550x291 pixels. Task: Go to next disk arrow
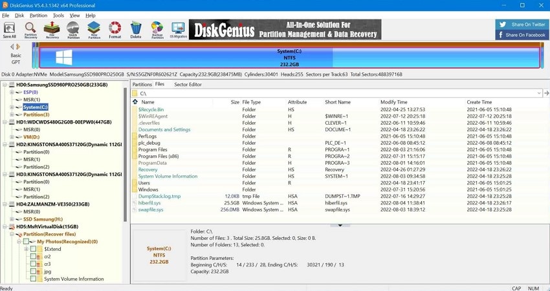tap(18, 47)
